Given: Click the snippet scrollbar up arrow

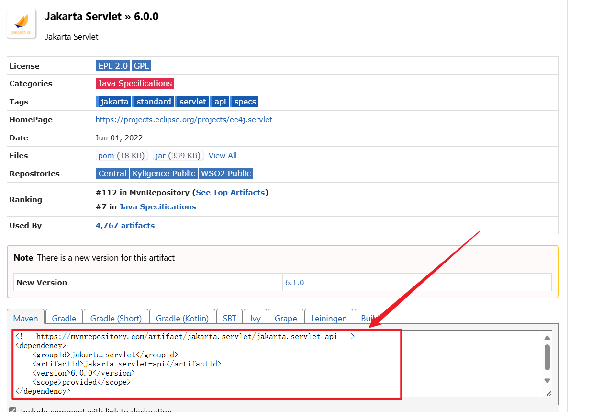Looking at the screenshot, I should [547, 338].
